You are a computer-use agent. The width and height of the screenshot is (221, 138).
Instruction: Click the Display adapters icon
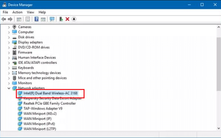[x=14, y=42]
